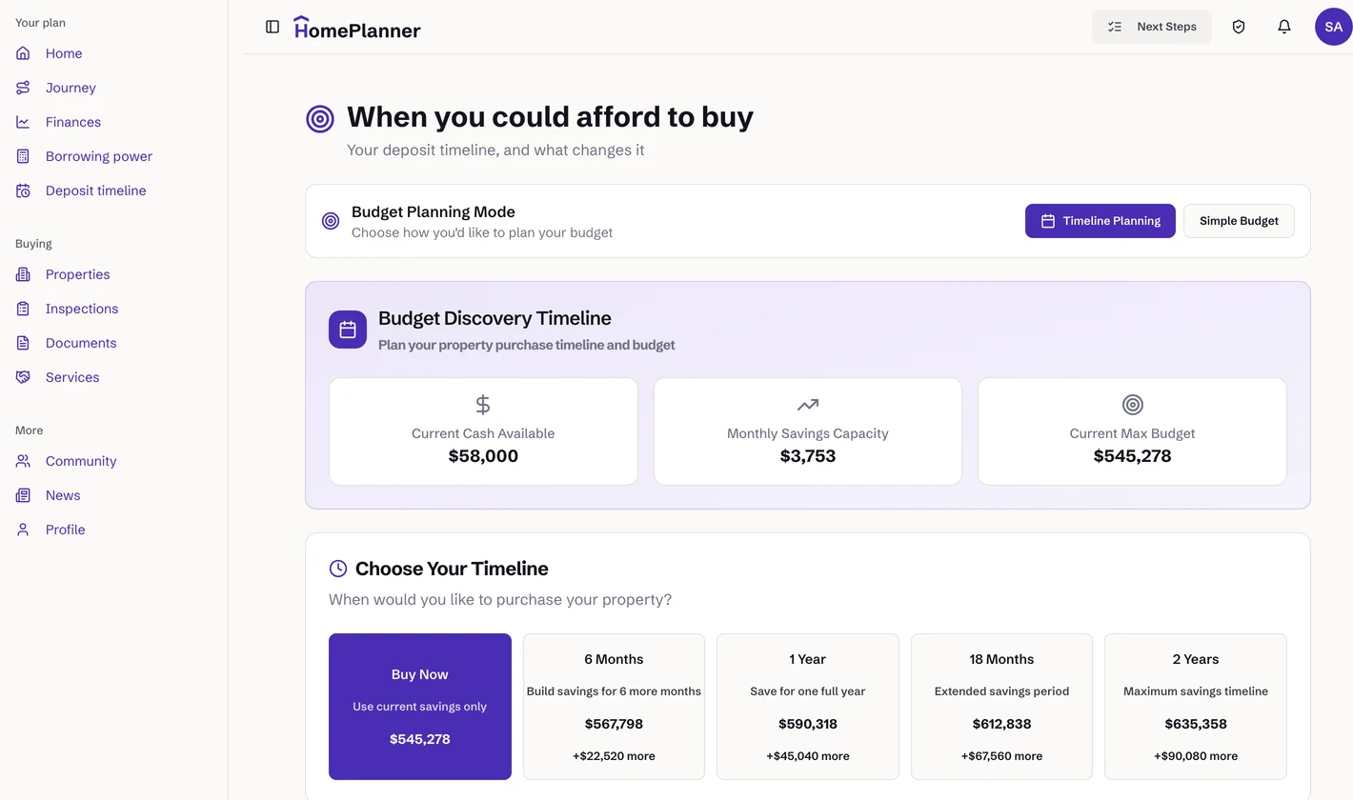Click the News newspaper icon
Image resolution: width=1353 pixels, height=800 pixels.
pyautogui.click(x=23, y=495)
